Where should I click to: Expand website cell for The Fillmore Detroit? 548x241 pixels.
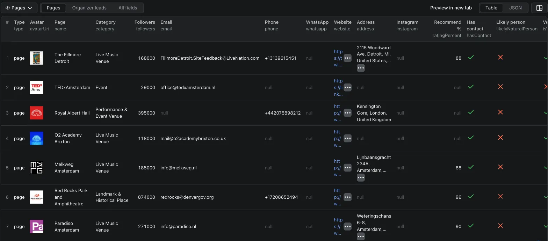pyautogui.click(x=347, y=58)
